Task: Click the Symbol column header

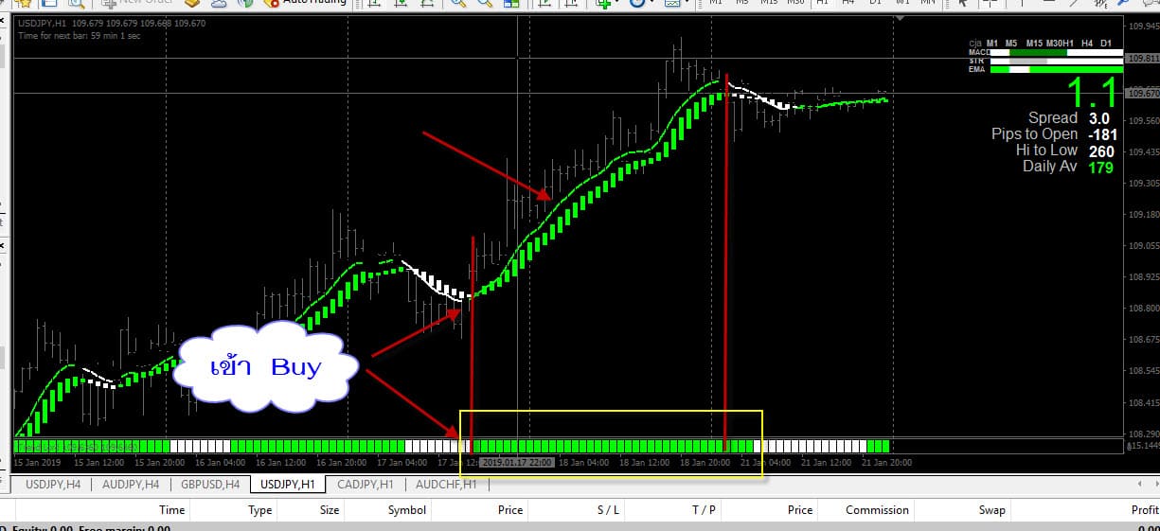Action: (406, 510)
